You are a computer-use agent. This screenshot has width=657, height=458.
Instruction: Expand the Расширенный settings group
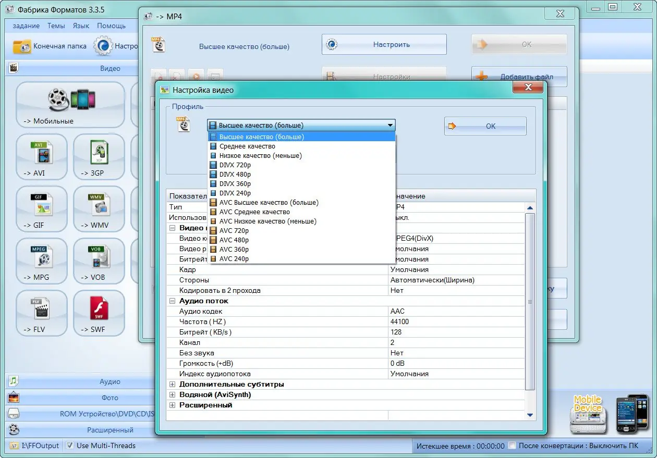click(x=172, y=405)
